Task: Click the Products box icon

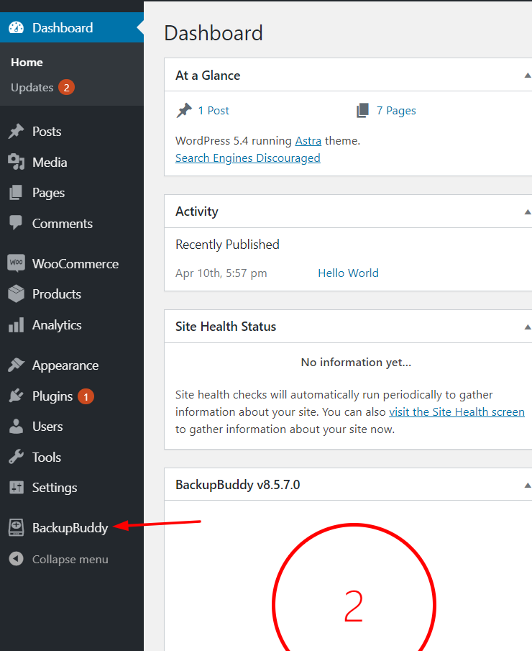Action: click(x=17, y=293)
